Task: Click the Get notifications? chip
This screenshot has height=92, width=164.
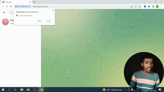Action: point(23,6)
